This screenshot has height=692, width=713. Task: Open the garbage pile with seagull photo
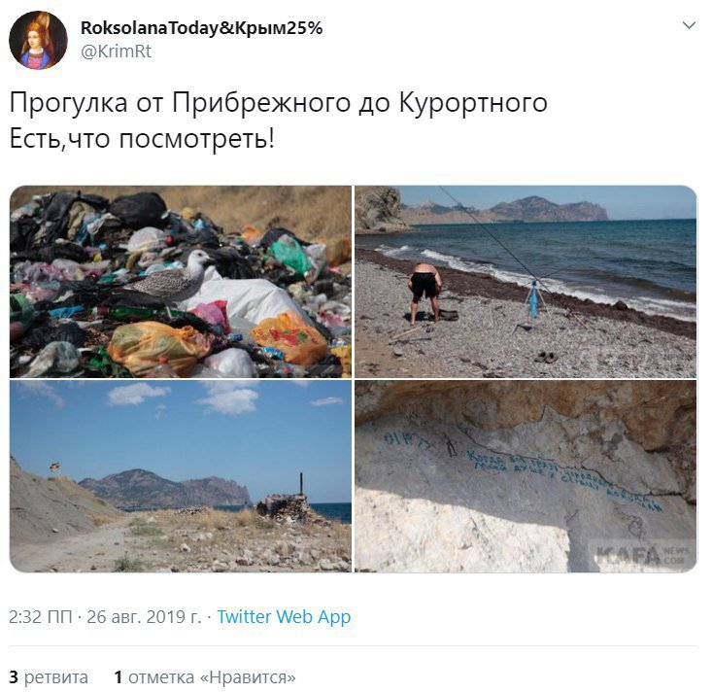(181, 282)
